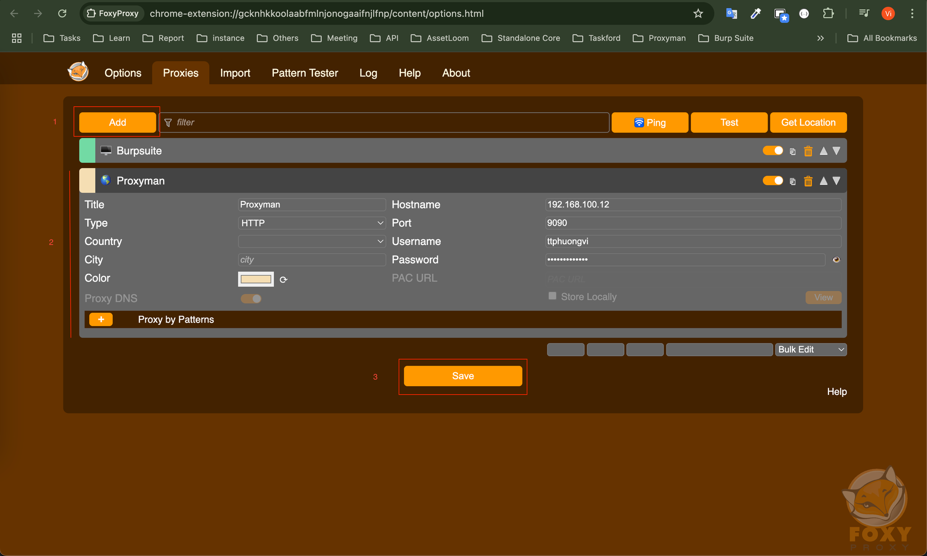
Task: Open the All Bookmarks folder
Action: [x=882, y=38]
